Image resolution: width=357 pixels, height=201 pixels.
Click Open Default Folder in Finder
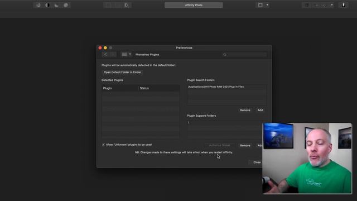[x=122, y=72]
